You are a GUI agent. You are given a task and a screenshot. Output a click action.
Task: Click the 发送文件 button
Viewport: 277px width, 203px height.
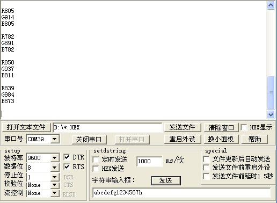pyautogui.click(x=183, y=127)
